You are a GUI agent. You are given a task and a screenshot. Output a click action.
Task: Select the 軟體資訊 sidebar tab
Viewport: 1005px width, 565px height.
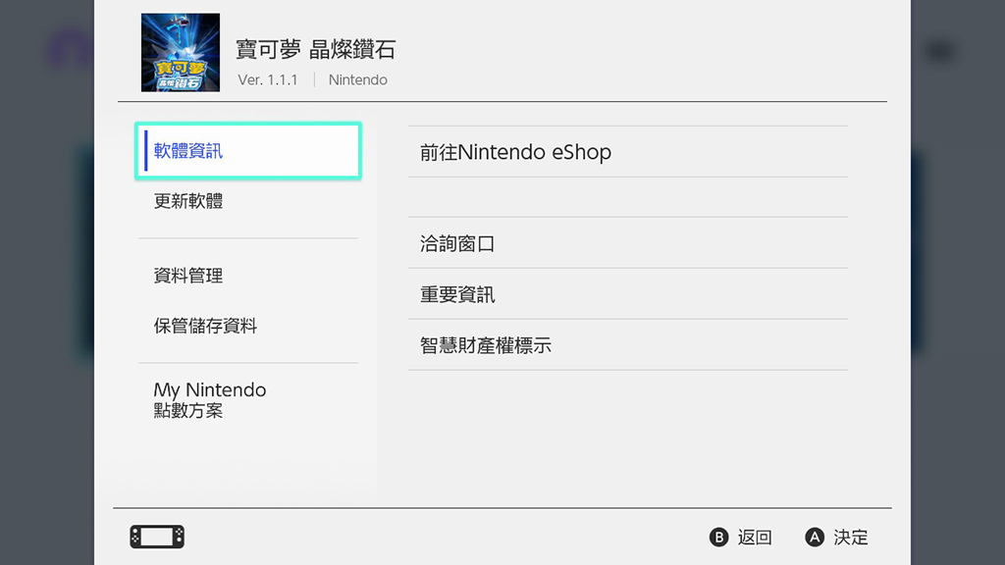coord(247,151)
